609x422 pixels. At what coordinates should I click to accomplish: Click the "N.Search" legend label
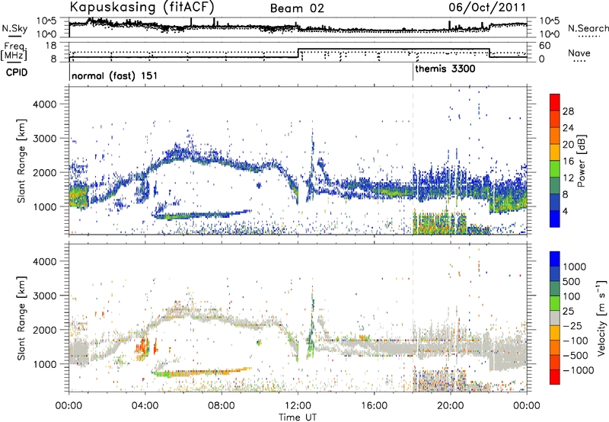[x=588, y=28]
